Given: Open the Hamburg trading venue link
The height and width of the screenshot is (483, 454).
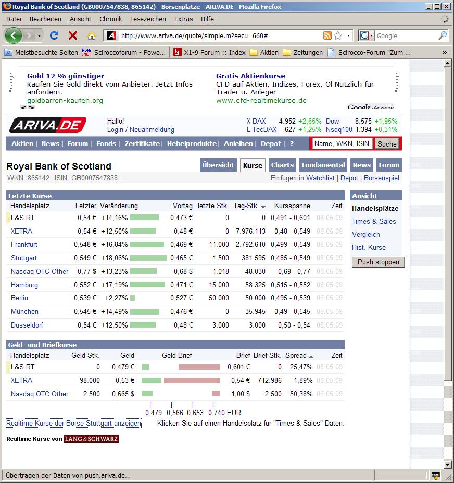Looking at the screenshot, I should coord(24,285).
